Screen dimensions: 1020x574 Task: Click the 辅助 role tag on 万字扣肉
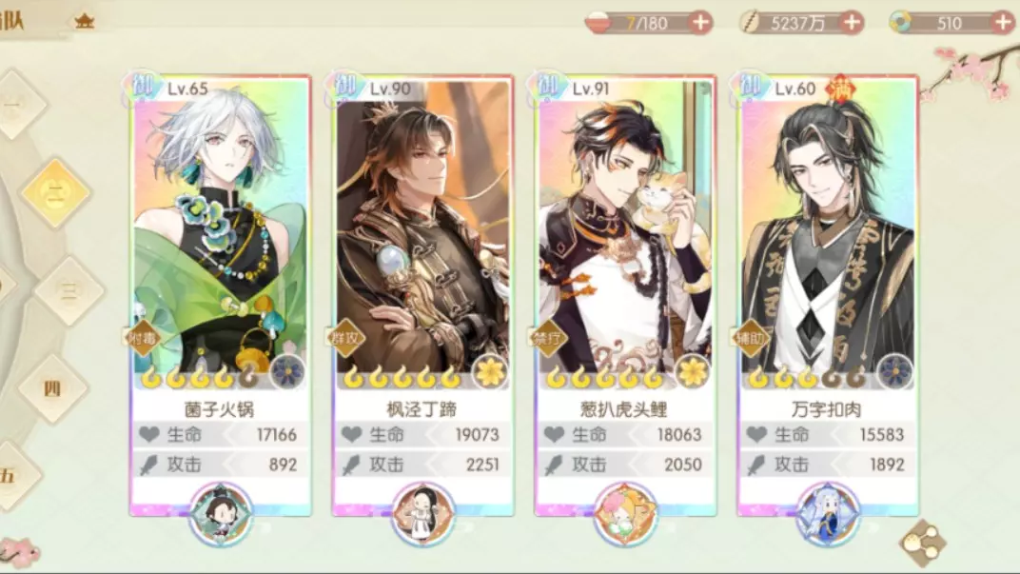[750, 338]
